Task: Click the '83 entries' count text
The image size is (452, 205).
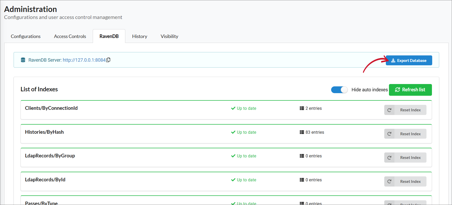Action: 315,132
